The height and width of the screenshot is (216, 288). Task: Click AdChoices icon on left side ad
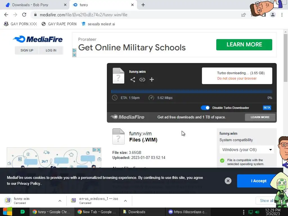pos(94,150)
